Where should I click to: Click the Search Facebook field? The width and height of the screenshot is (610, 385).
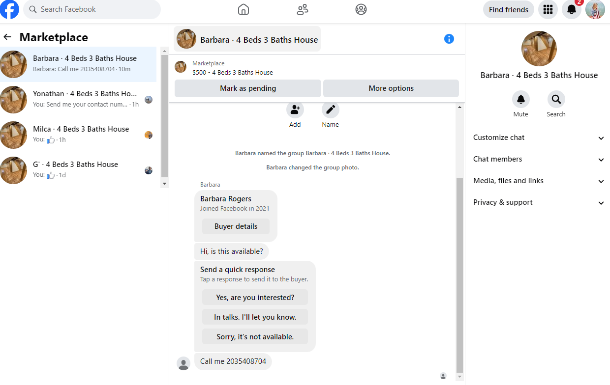point(92,9)
